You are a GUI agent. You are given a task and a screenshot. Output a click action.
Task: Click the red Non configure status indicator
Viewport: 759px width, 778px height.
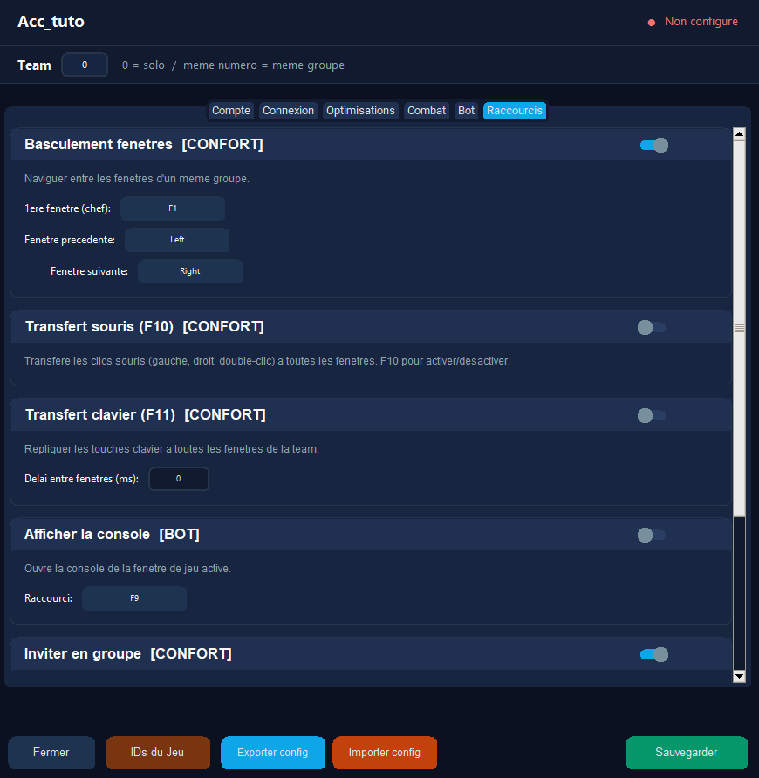click(x=693, y=22)
